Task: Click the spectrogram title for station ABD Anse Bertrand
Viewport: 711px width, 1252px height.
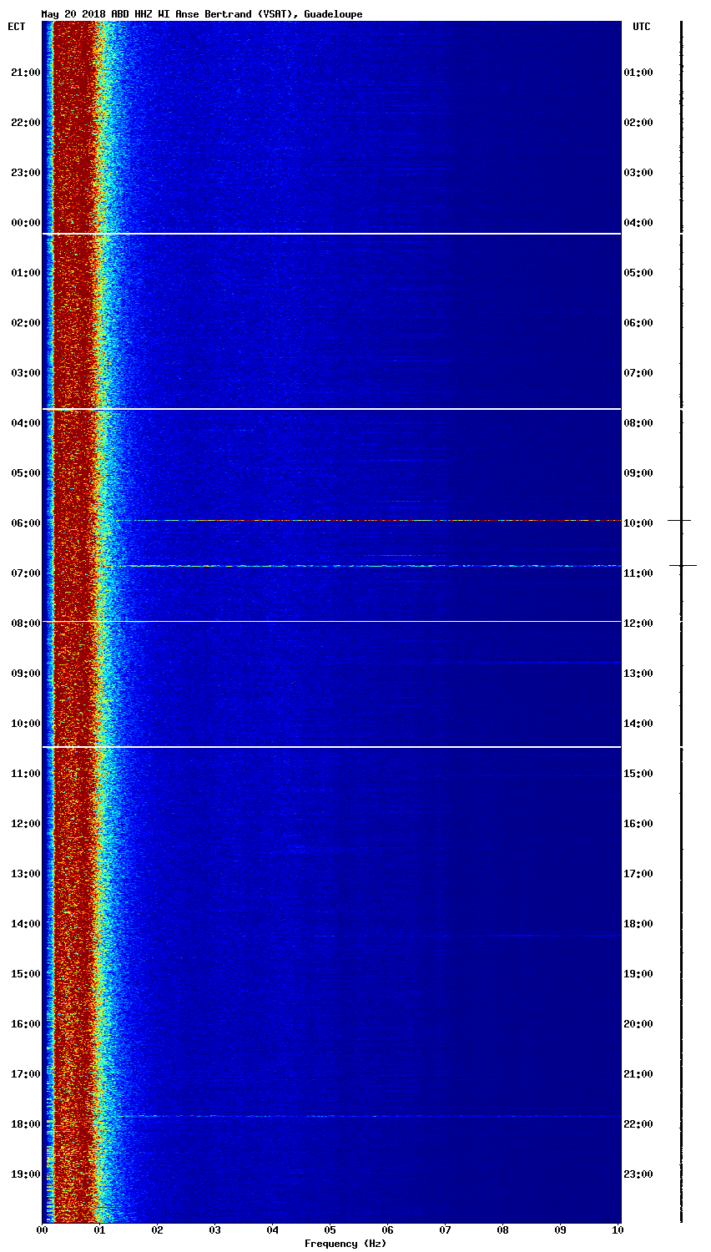Action: click(x=202, y=14)
